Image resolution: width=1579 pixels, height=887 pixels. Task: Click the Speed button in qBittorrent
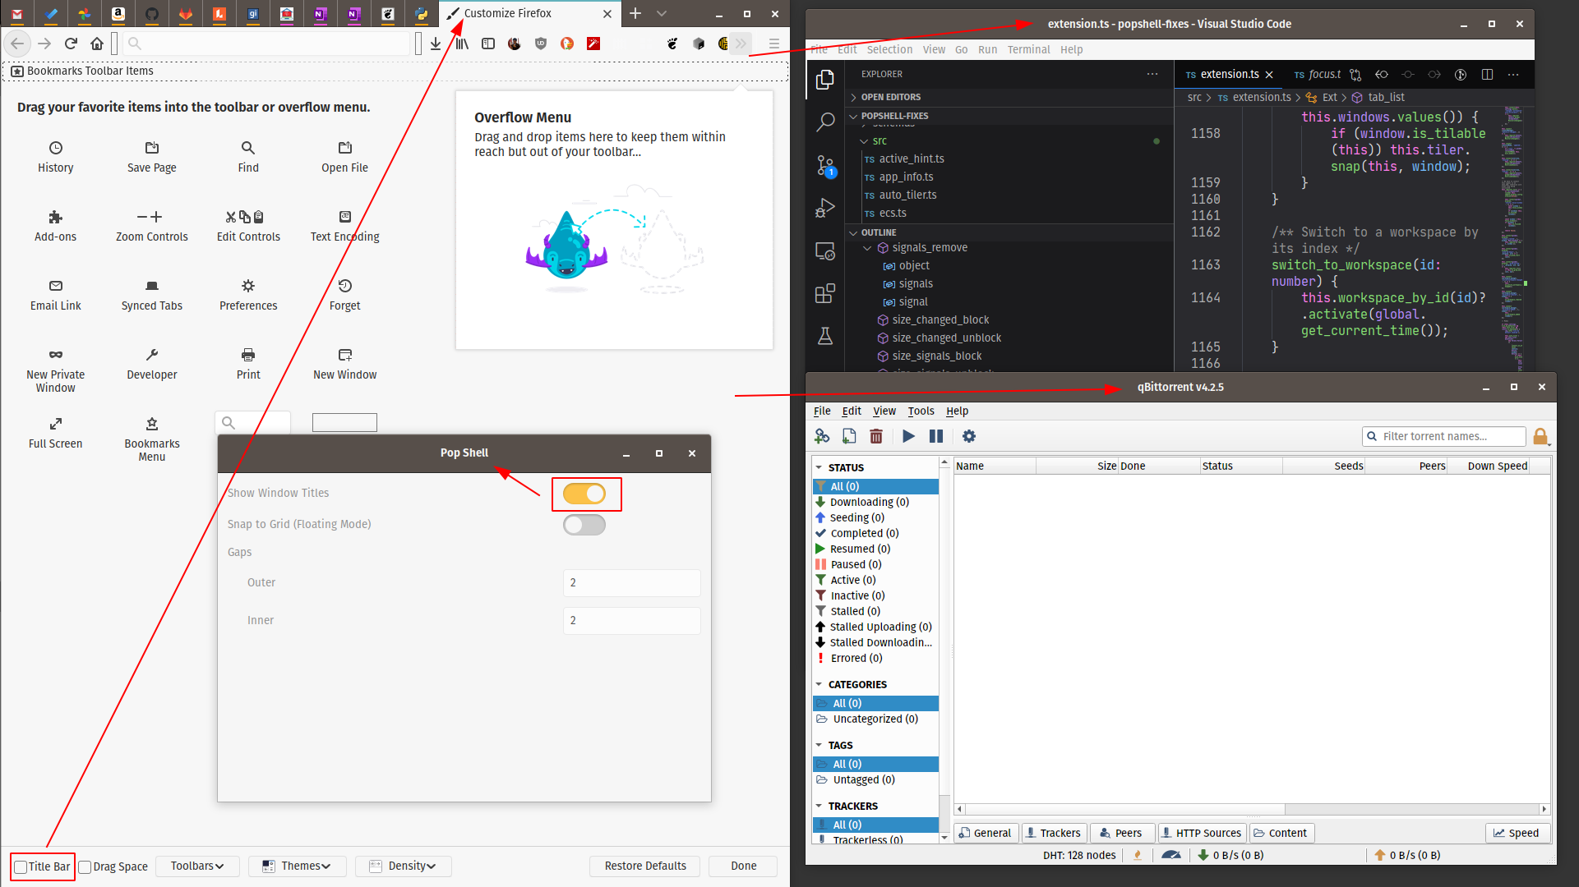(1517, 833)
